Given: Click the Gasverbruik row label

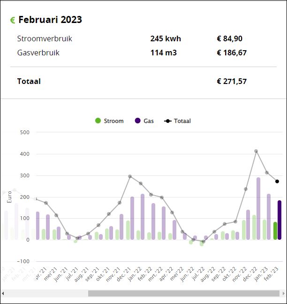Looking at the screenshot, I should (x=38, y=53).
